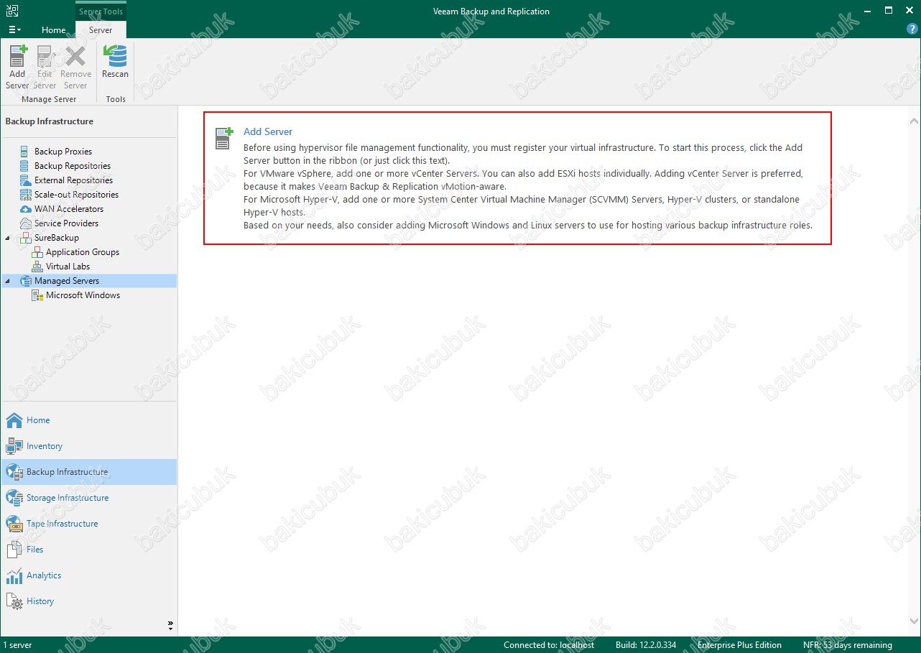
Task: Select Microsoft Windows tree item
Action: click(x=83, y=295)
